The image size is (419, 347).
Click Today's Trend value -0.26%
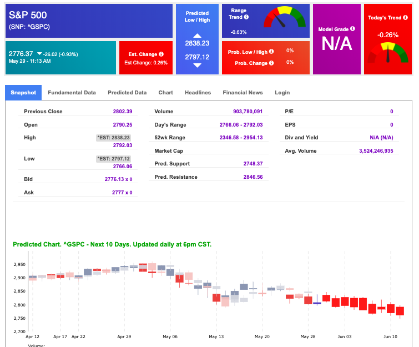388,35
